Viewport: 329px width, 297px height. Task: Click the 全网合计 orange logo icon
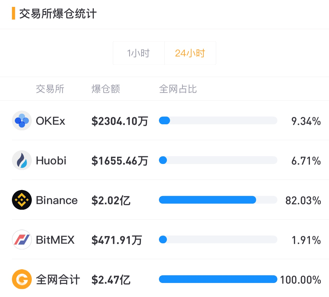[22, 279]
